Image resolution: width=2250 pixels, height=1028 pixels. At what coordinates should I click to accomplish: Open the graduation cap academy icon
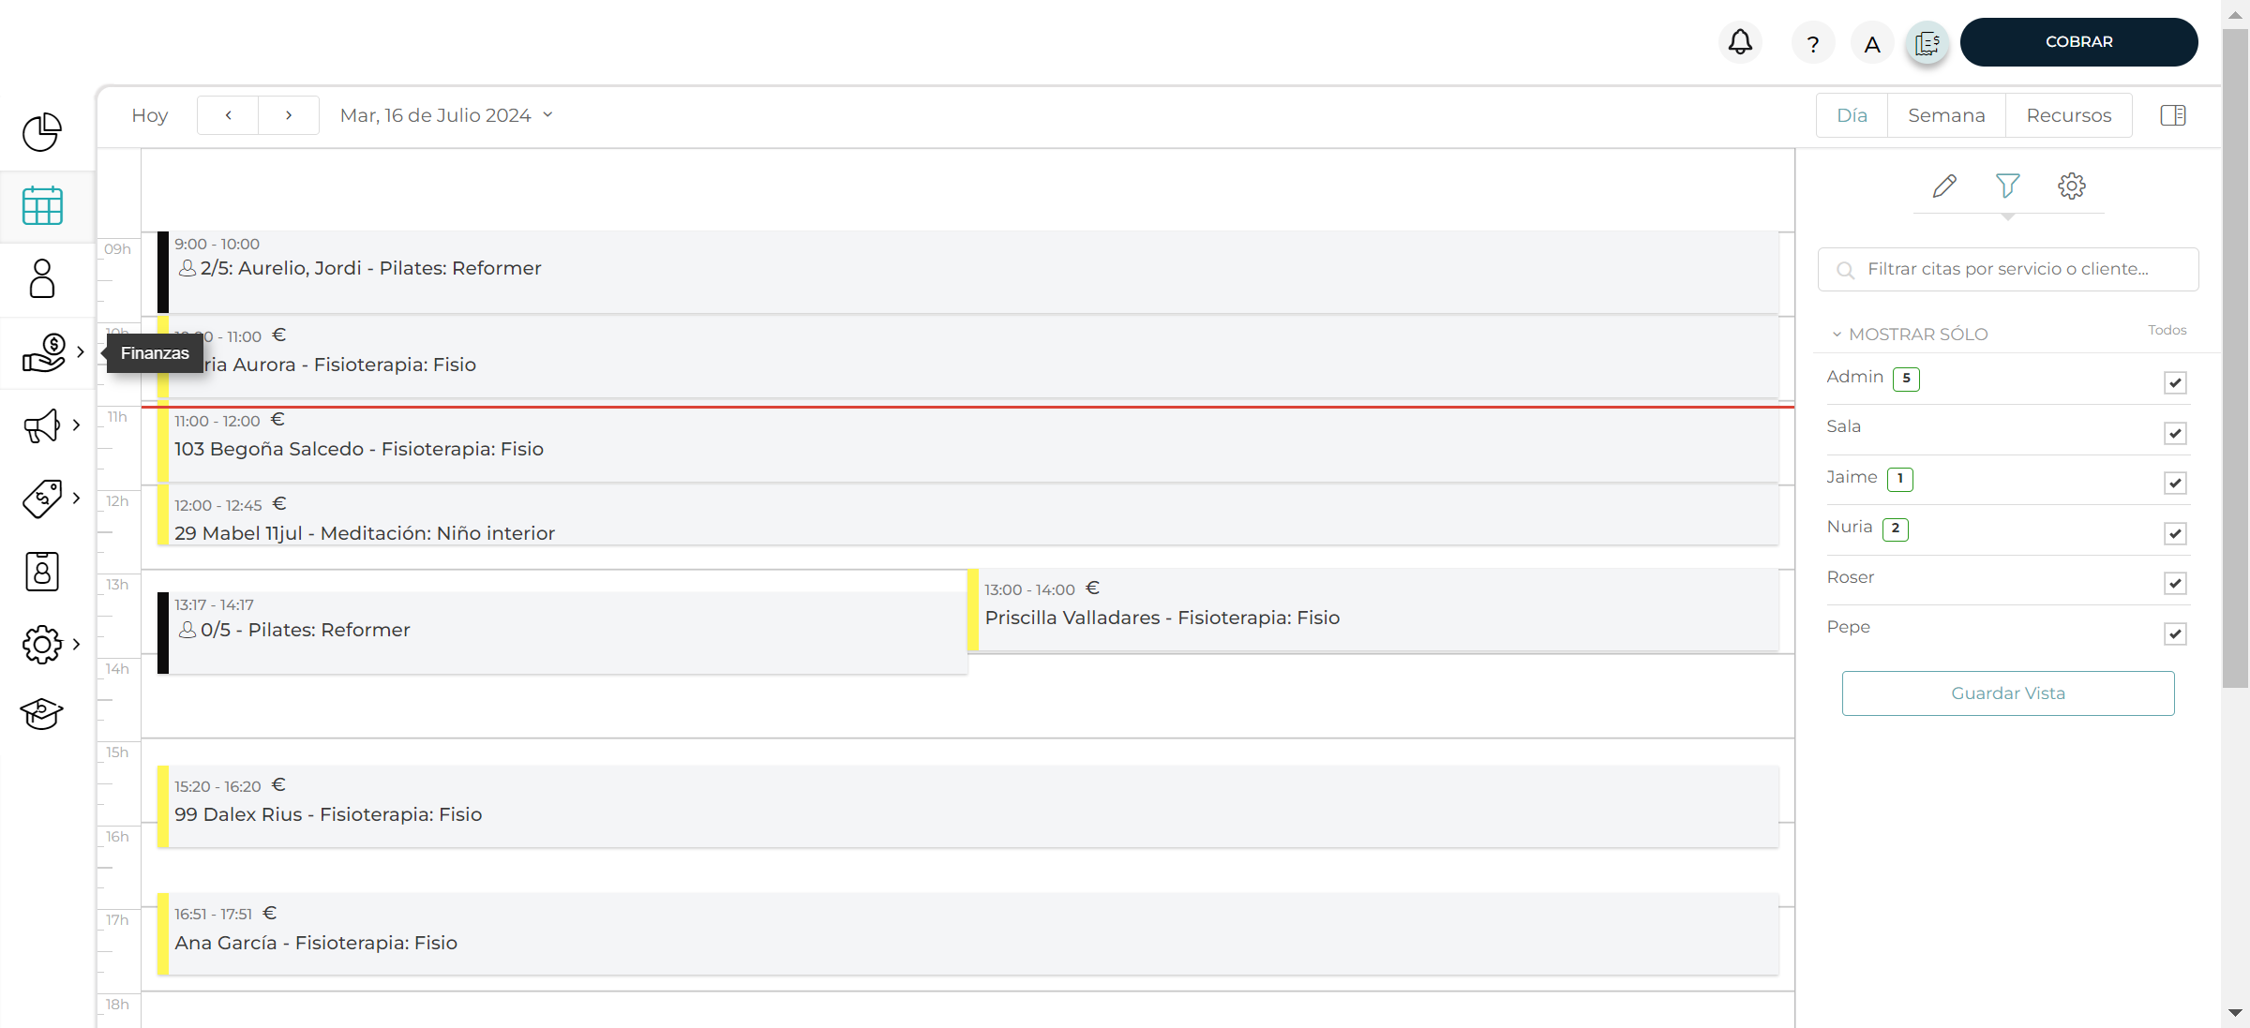click(x=42, y=714)
